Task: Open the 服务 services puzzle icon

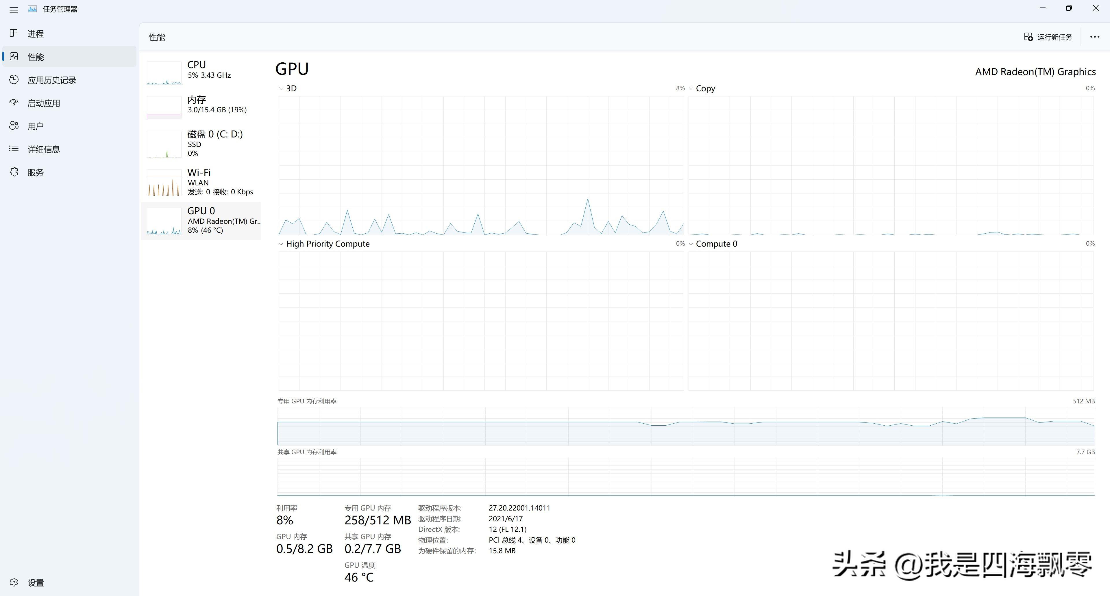Action: tap(14, 172)
